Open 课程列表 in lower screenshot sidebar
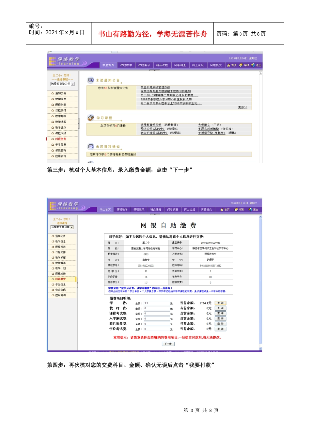Screen dimensions: 310x439 (x=60, y=247)
